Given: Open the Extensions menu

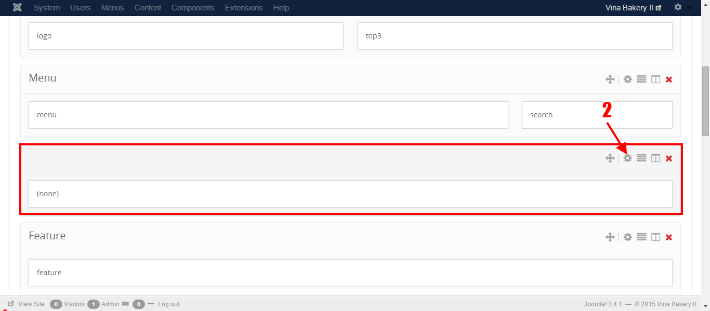Looking at the screenshot, I should [243, 8].
